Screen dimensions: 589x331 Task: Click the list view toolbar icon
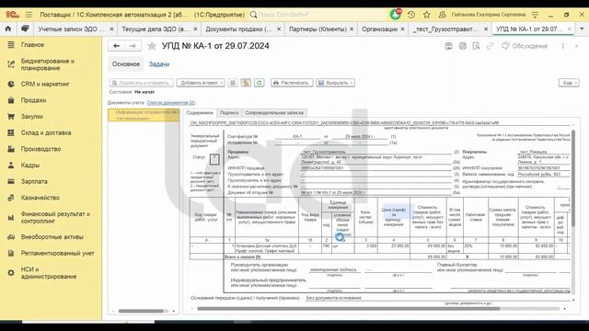233,83
